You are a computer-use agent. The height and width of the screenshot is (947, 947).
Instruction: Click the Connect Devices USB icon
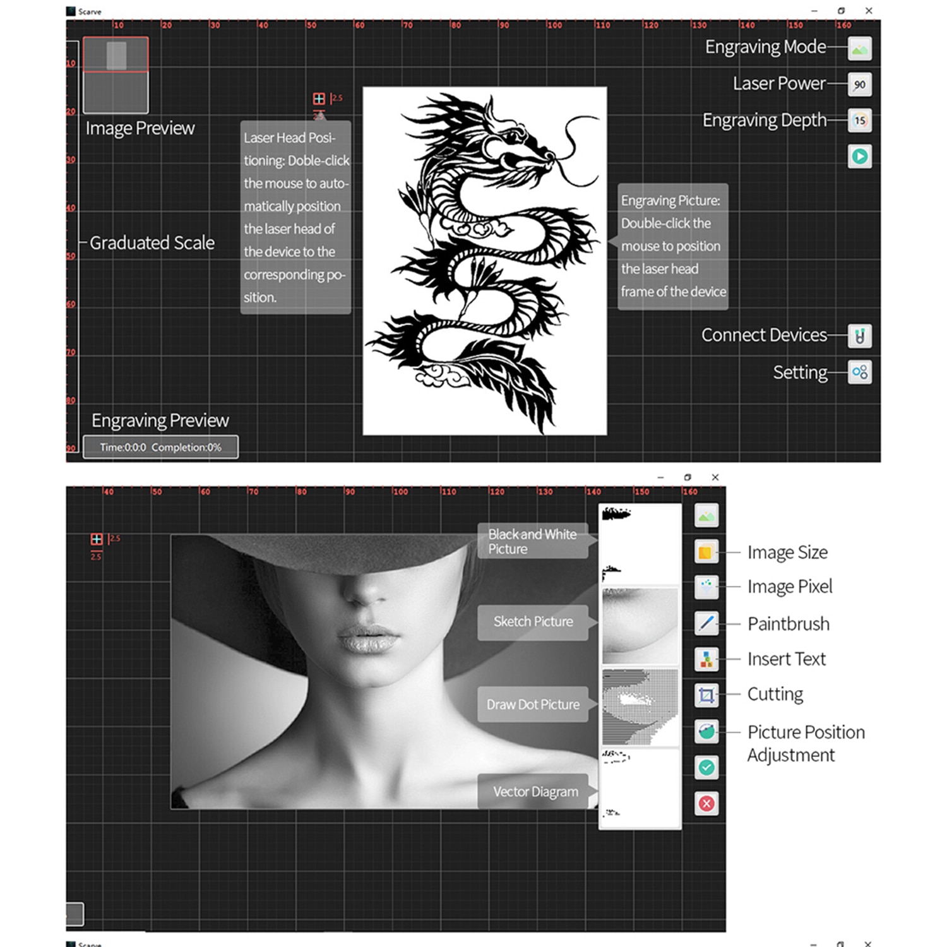pyautogui.click(x=859, y=337)
